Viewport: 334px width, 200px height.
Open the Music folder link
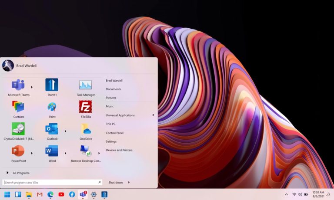coord(110,106)
